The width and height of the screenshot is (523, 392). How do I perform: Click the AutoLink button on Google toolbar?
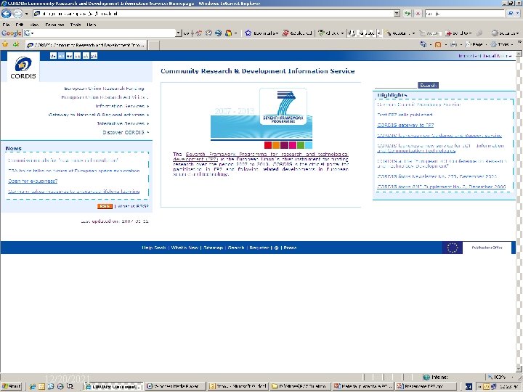(x=400, y=33)
